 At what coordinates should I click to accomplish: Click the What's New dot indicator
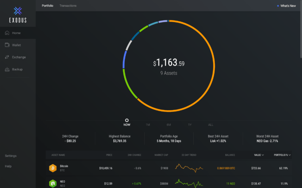pos(278,6)
